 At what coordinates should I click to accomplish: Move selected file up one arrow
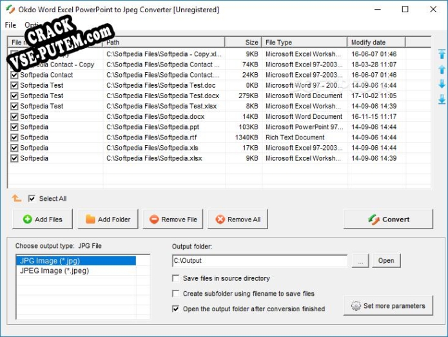[442, 69]
